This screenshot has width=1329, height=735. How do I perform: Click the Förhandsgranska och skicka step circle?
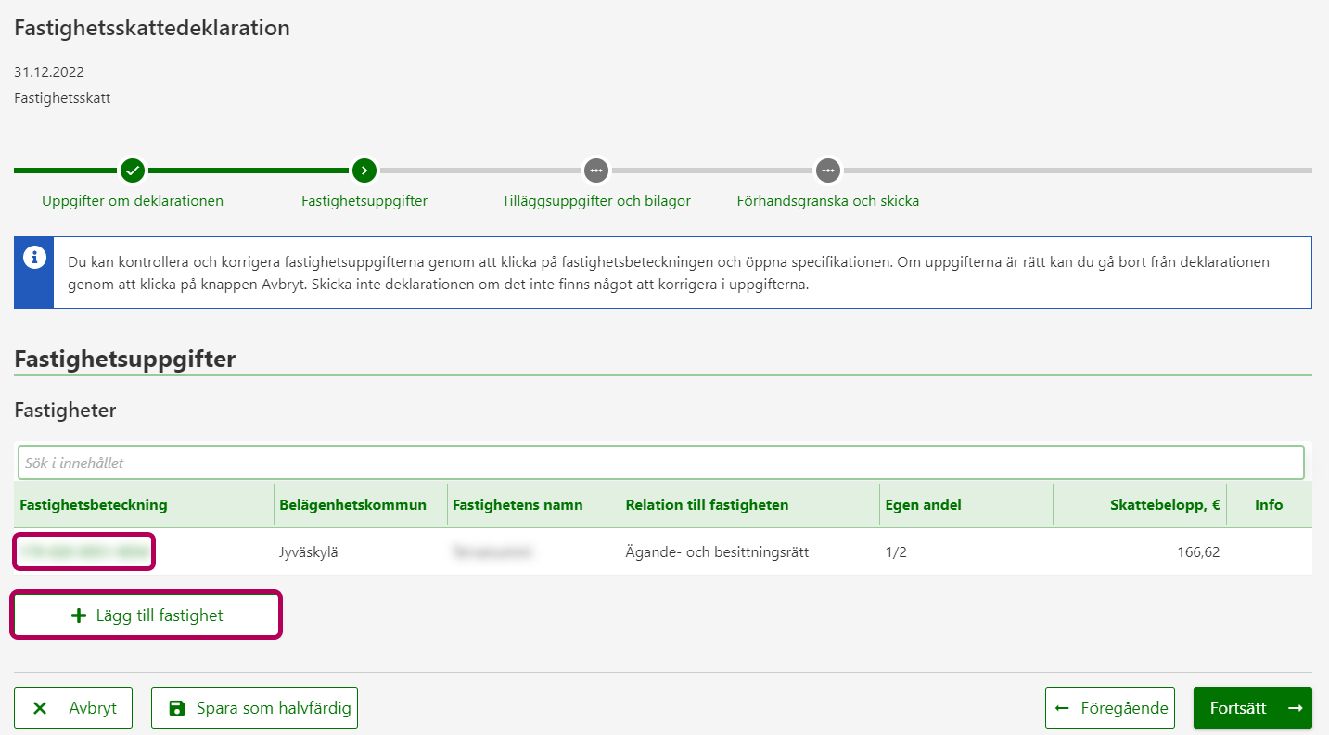(x=827, y=171)
